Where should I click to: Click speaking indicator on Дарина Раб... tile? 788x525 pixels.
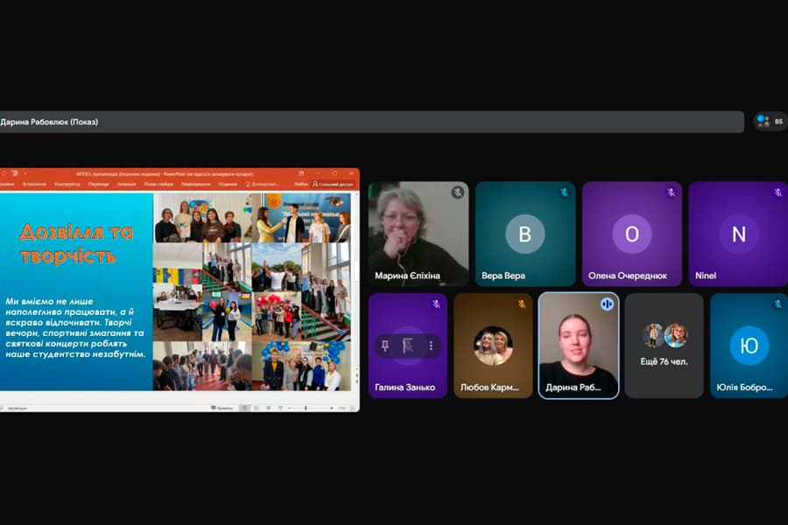click(607, 304)
